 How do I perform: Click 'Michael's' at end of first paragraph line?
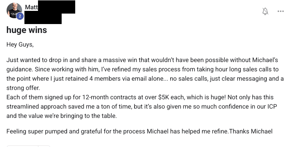265,60
